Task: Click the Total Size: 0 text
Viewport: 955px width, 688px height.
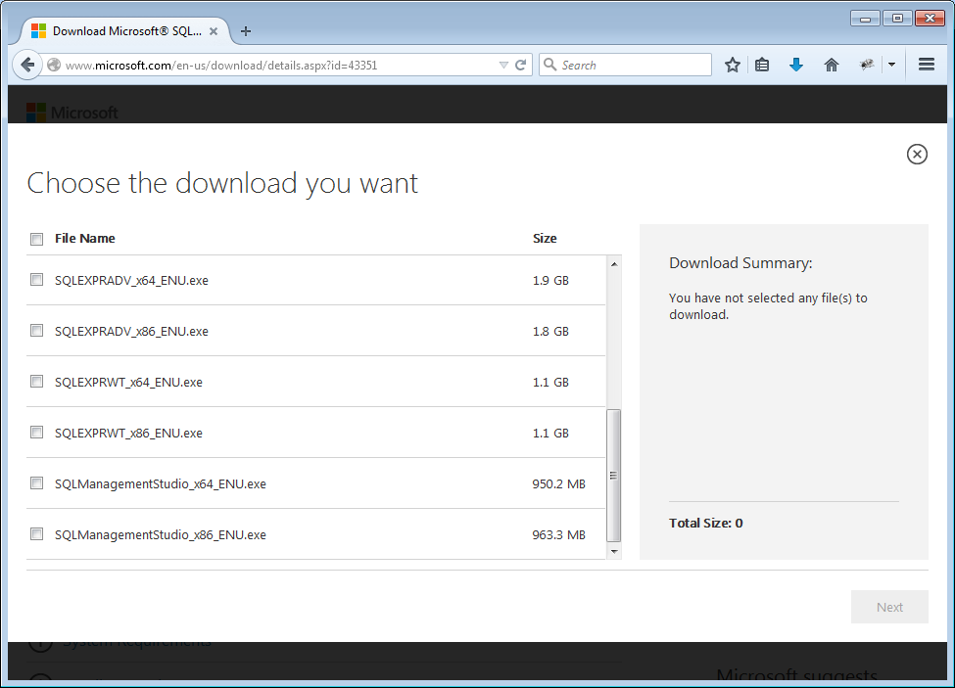Action: pos(706,524)
